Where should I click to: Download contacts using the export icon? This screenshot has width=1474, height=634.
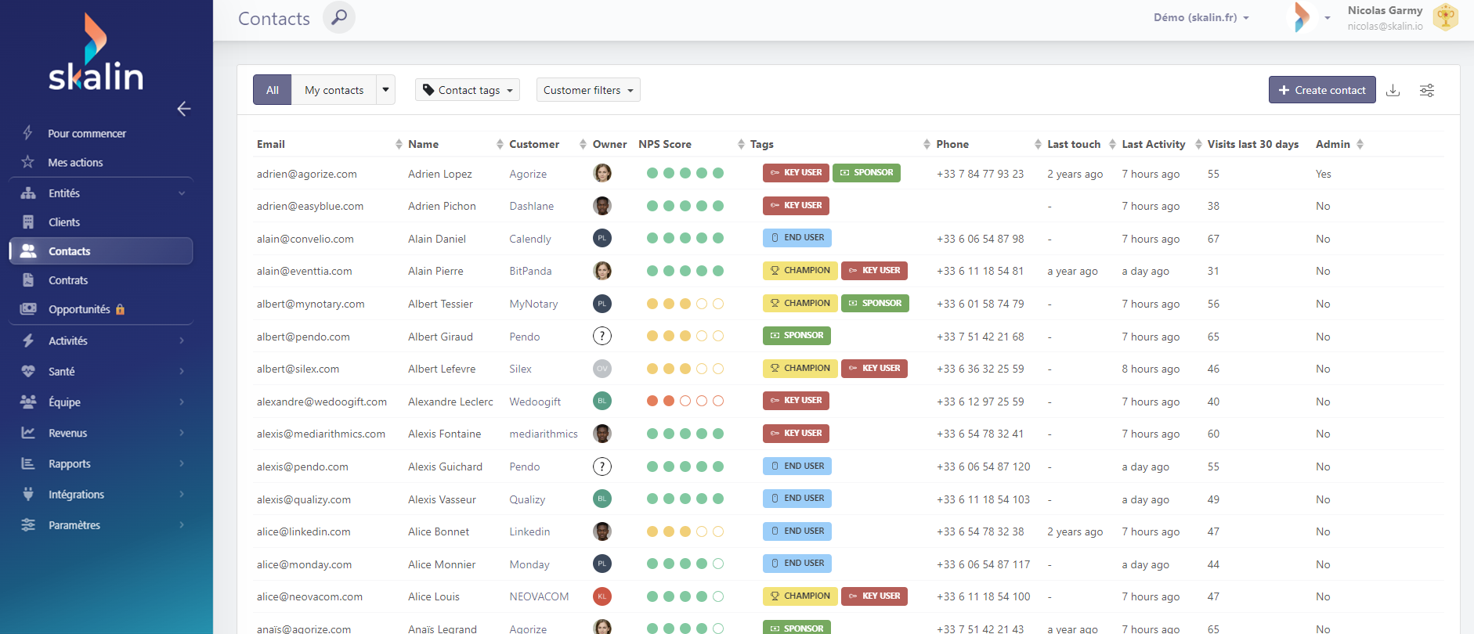(x=1393, y=90)
